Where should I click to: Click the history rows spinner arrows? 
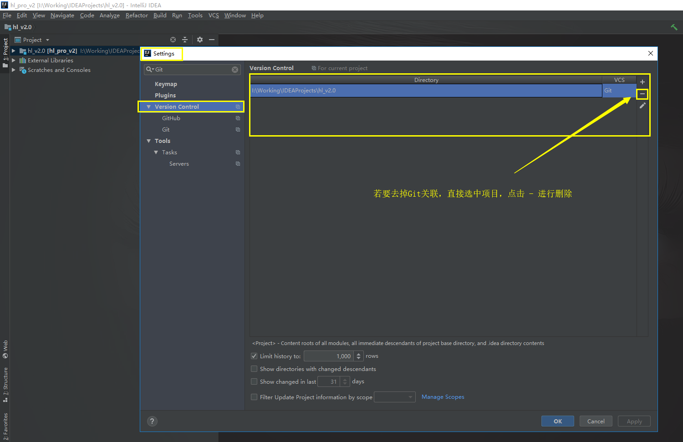[359, 356]
